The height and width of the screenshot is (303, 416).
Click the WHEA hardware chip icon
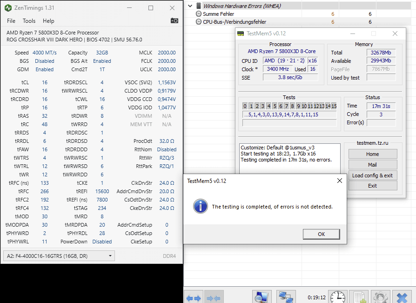coord(198,6)
